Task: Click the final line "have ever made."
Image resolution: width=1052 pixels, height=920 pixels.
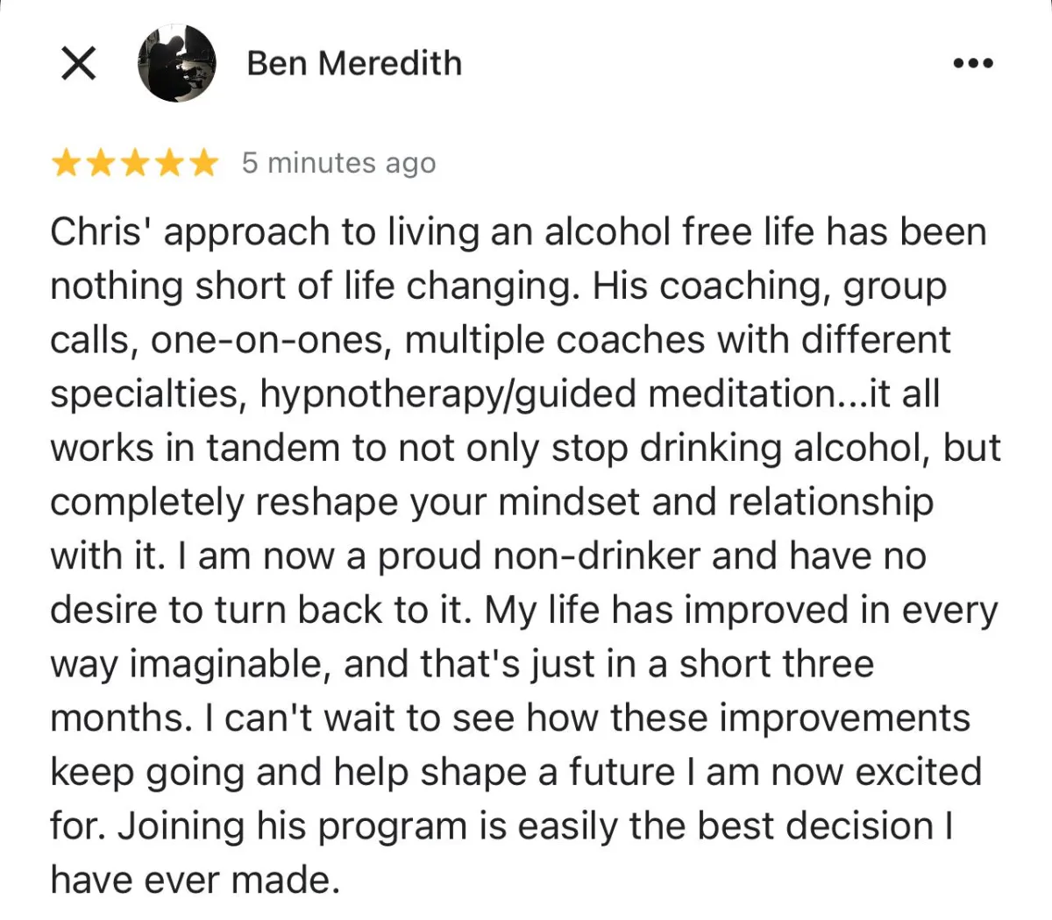Action: (x=195, y=880)
